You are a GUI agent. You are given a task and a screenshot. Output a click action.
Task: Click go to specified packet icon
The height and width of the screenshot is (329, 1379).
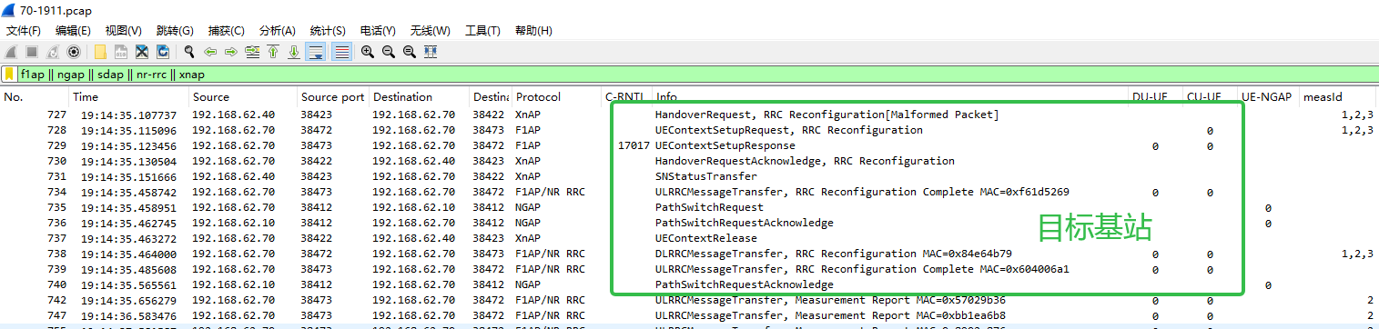(251, 52)
